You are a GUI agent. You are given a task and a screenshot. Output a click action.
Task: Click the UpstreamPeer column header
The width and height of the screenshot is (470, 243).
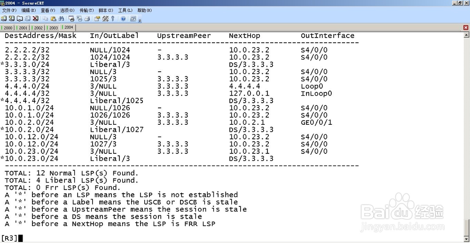(x=184, y=36)
